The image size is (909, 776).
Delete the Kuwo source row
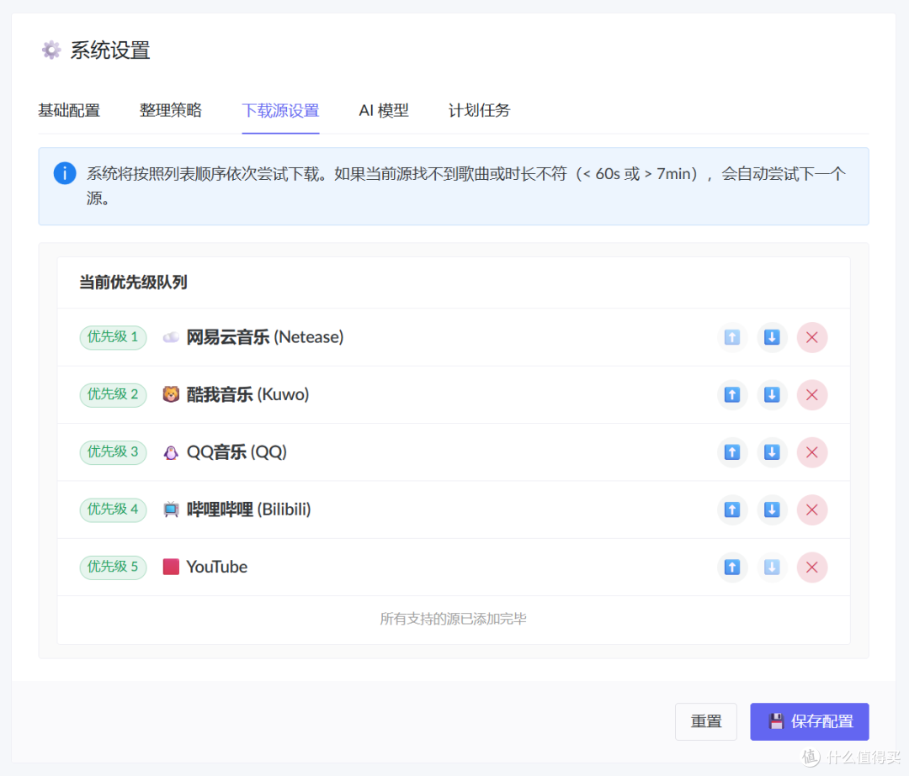(x=811, y=395)
